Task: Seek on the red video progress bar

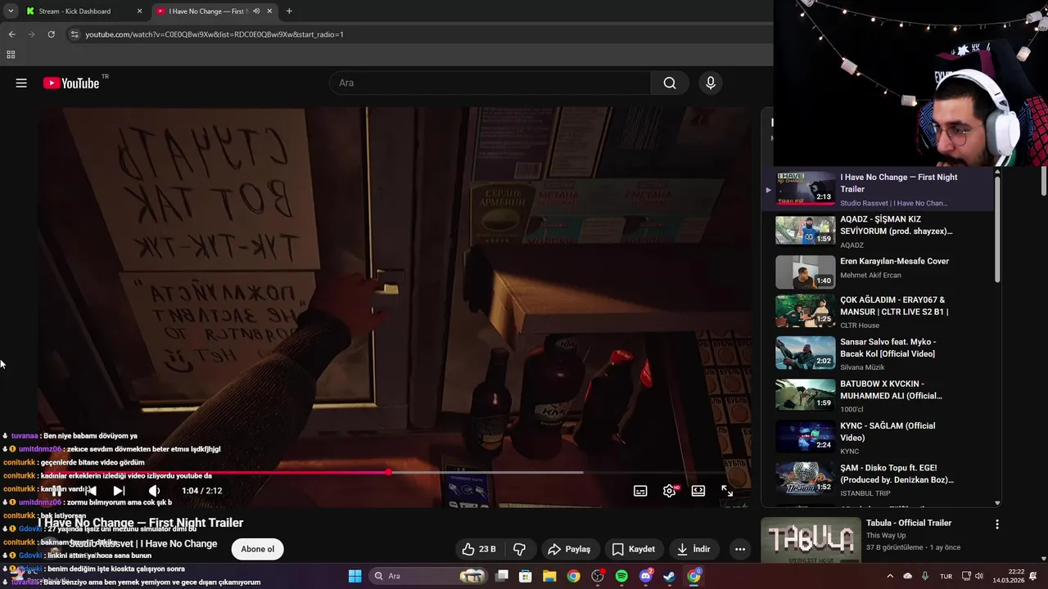Action: coord(393,472)
